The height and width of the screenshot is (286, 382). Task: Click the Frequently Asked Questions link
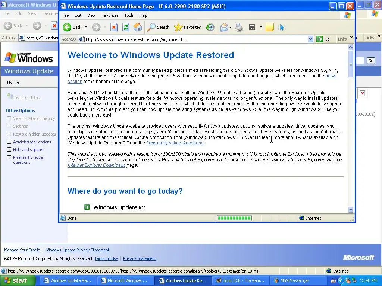pyautogui.click(x=175, y=143)
